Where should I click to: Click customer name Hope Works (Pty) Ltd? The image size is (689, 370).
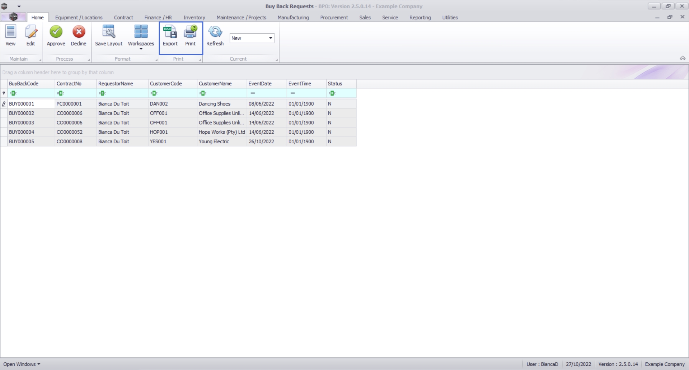coord(222,132)
